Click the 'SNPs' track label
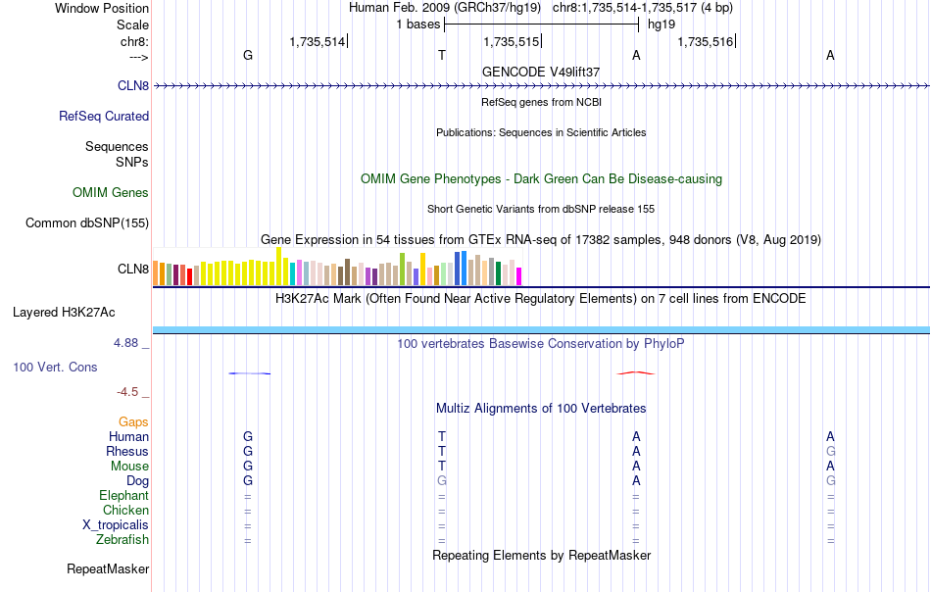Viewport: 931px width, 592px height. (132, 162)
